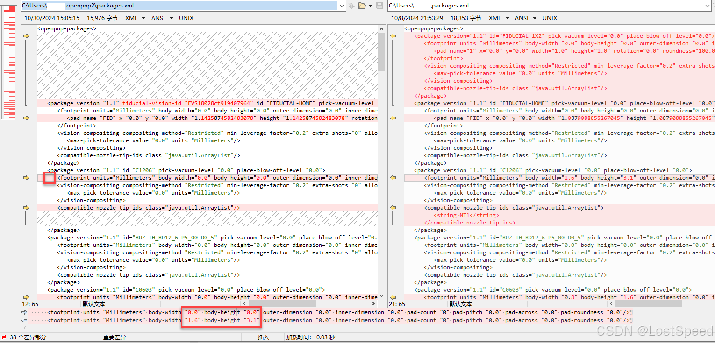Viewport: 715px width, 343px height.
Task: Click left file size 15,976 字节
Action: click(x=102, y=18)
